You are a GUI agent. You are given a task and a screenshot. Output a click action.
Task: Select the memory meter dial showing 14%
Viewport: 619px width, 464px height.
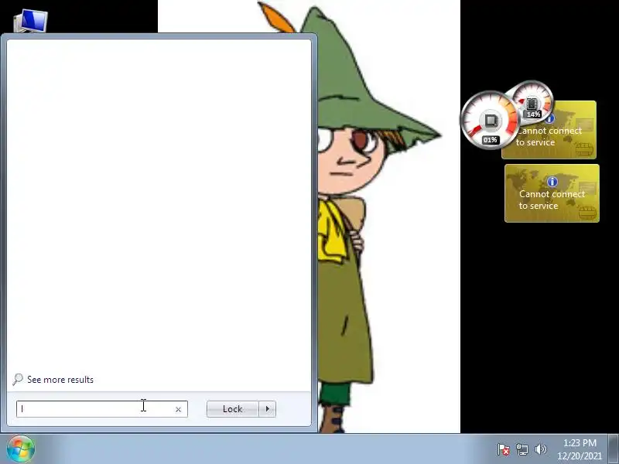pyautogui.click(x=531, y=101)
